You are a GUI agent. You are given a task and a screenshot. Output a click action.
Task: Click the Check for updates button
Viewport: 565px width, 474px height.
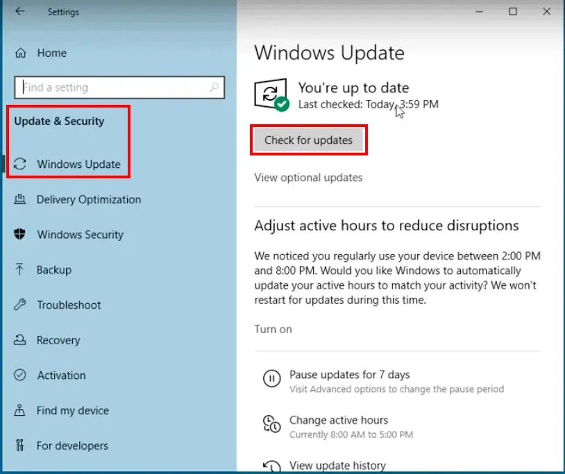(x=308, y=140)
